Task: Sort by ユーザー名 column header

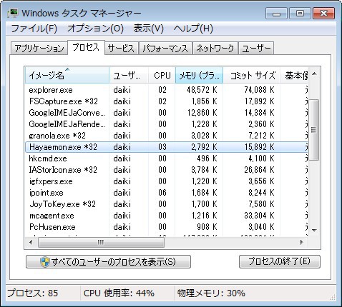Action: [x=129, y=75]
